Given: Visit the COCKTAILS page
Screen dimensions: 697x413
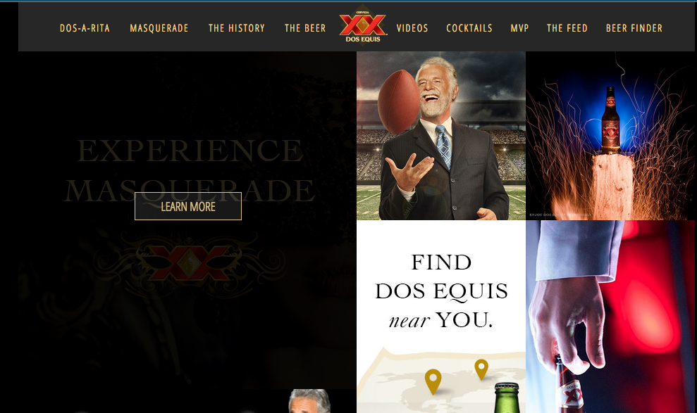Looking at the screenshot, I should [469, 28].
